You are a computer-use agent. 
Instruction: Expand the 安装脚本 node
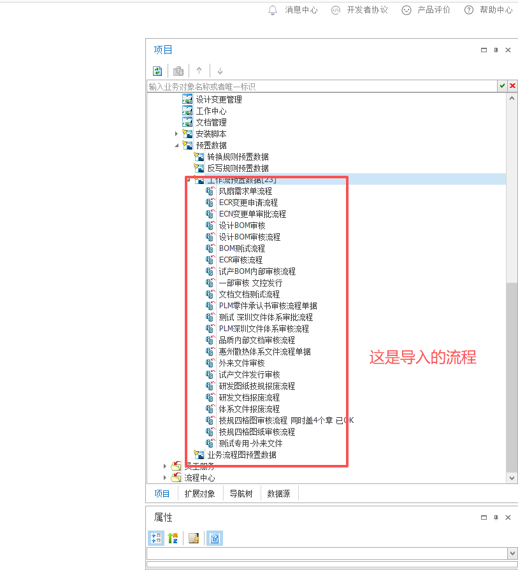point(176,134)
